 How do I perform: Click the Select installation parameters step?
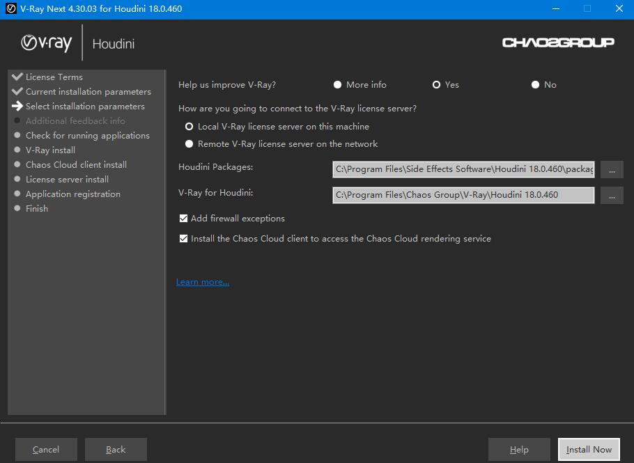click(85, 107)
